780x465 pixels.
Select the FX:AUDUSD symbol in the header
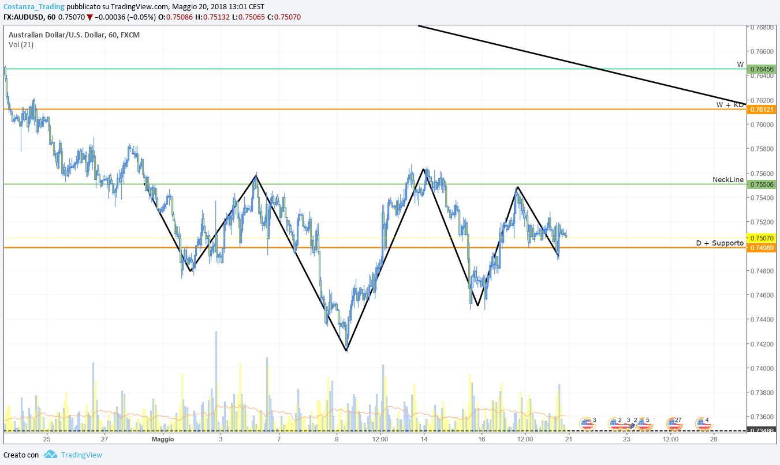[x=23, y=17]
